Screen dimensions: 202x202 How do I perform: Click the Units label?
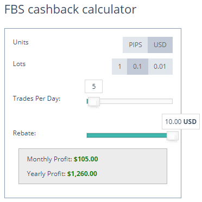coord(21,42)
